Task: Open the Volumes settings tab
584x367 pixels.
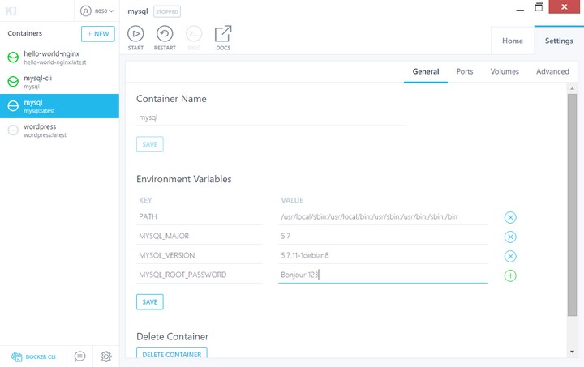Action: [x=505, y=71]
